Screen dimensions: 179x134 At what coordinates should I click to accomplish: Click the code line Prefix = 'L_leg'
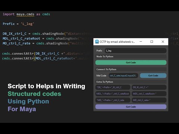[18, 24]
